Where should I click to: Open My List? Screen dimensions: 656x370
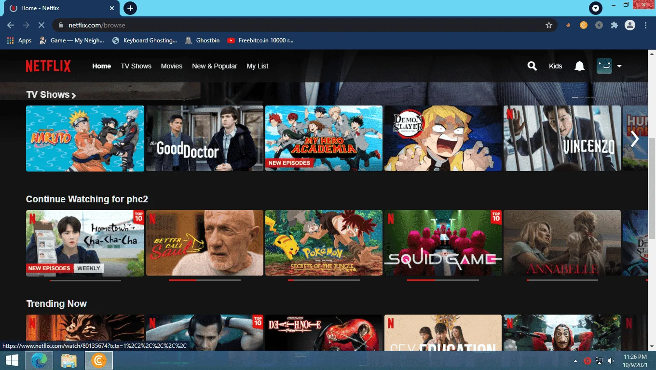[x=258, y=66]
